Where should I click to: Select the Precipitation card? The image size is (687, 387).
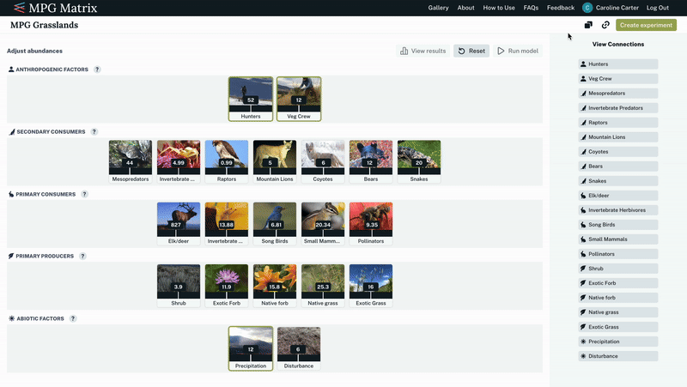(x=251, y=348)
